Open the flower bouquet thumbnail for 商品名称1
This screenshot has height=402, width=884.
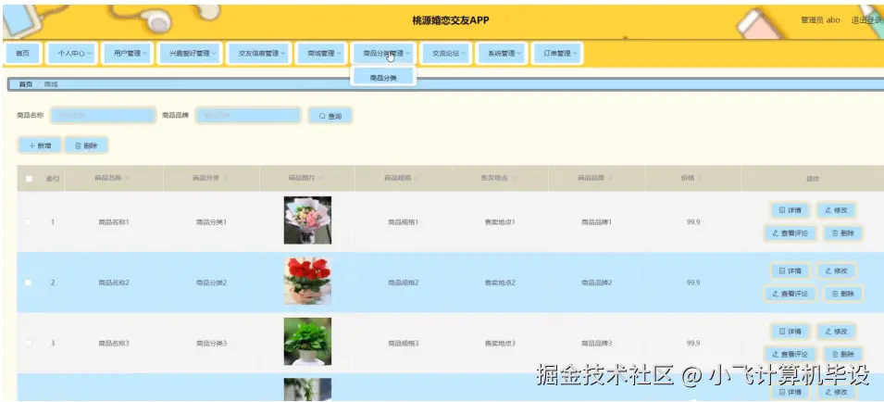307,220
